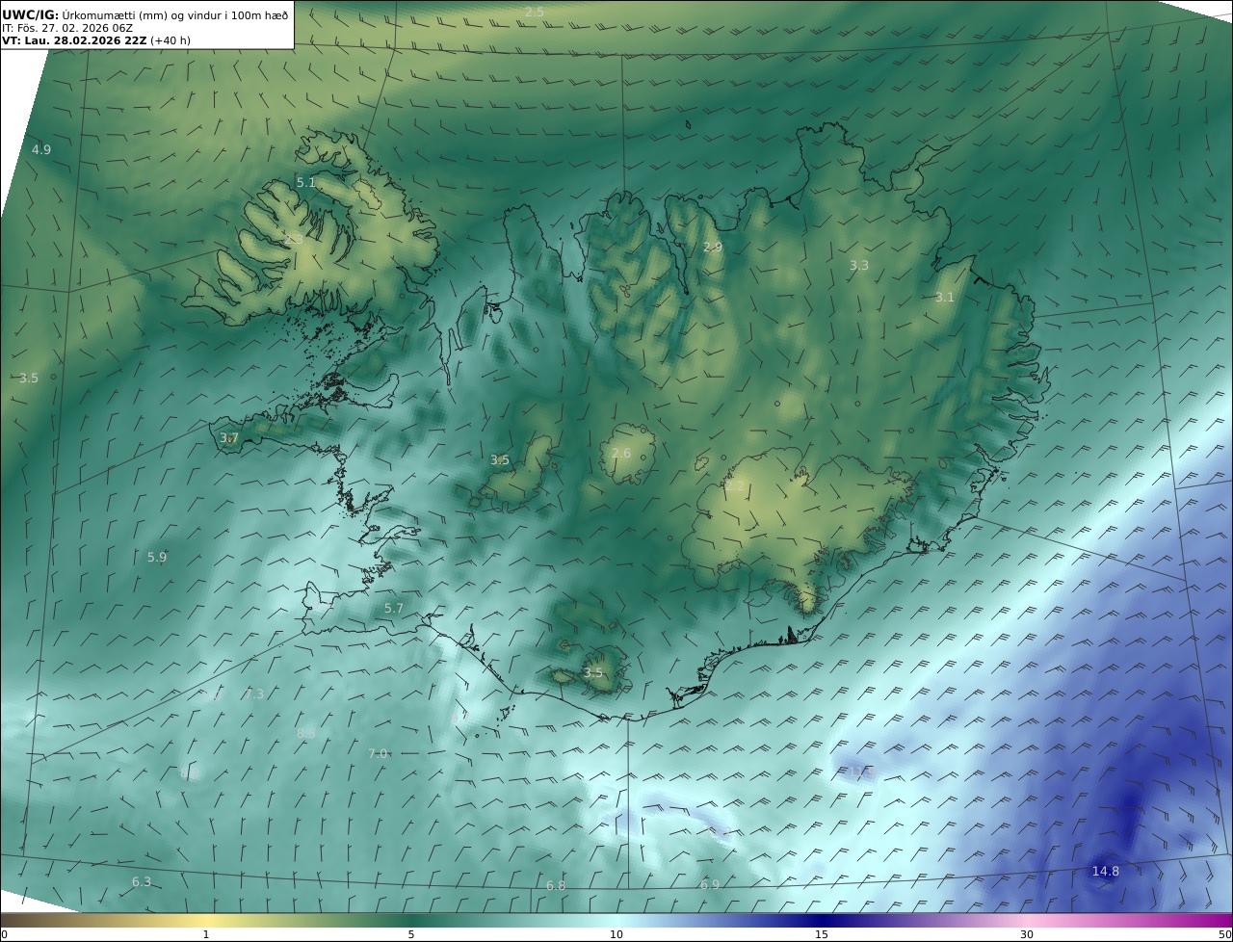1233x942 pixels.
Task: Click the 10 tick label on the colour scale
Action: 616,934
